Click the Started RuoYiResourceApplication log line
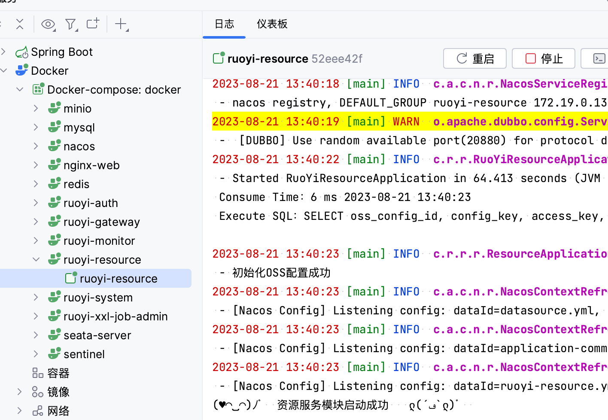The width and height of the screenshot is (608, 420). click(x=410, y=178)
